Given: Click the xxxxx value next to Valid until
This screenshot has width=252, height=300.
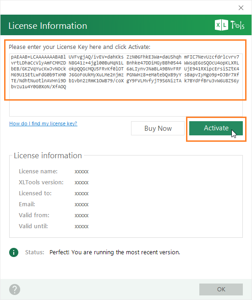Looking at the screenshot, I should pyautogui.click(x=82, y=226).
